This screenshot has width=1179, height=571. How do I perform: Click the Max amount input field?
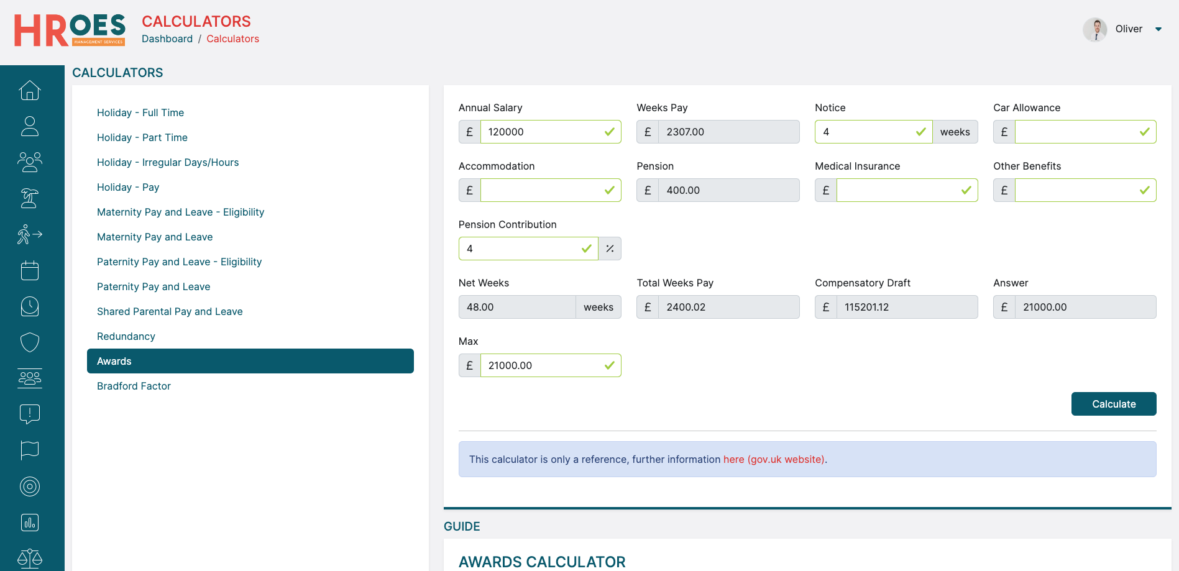pyautogui.click(x=541, y=365)
